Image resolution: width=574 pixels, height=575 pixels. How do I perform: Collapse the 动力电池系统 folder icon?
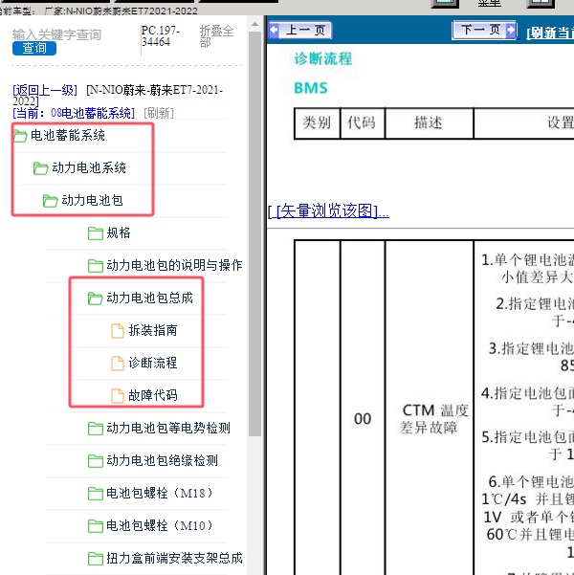(40, 168)
